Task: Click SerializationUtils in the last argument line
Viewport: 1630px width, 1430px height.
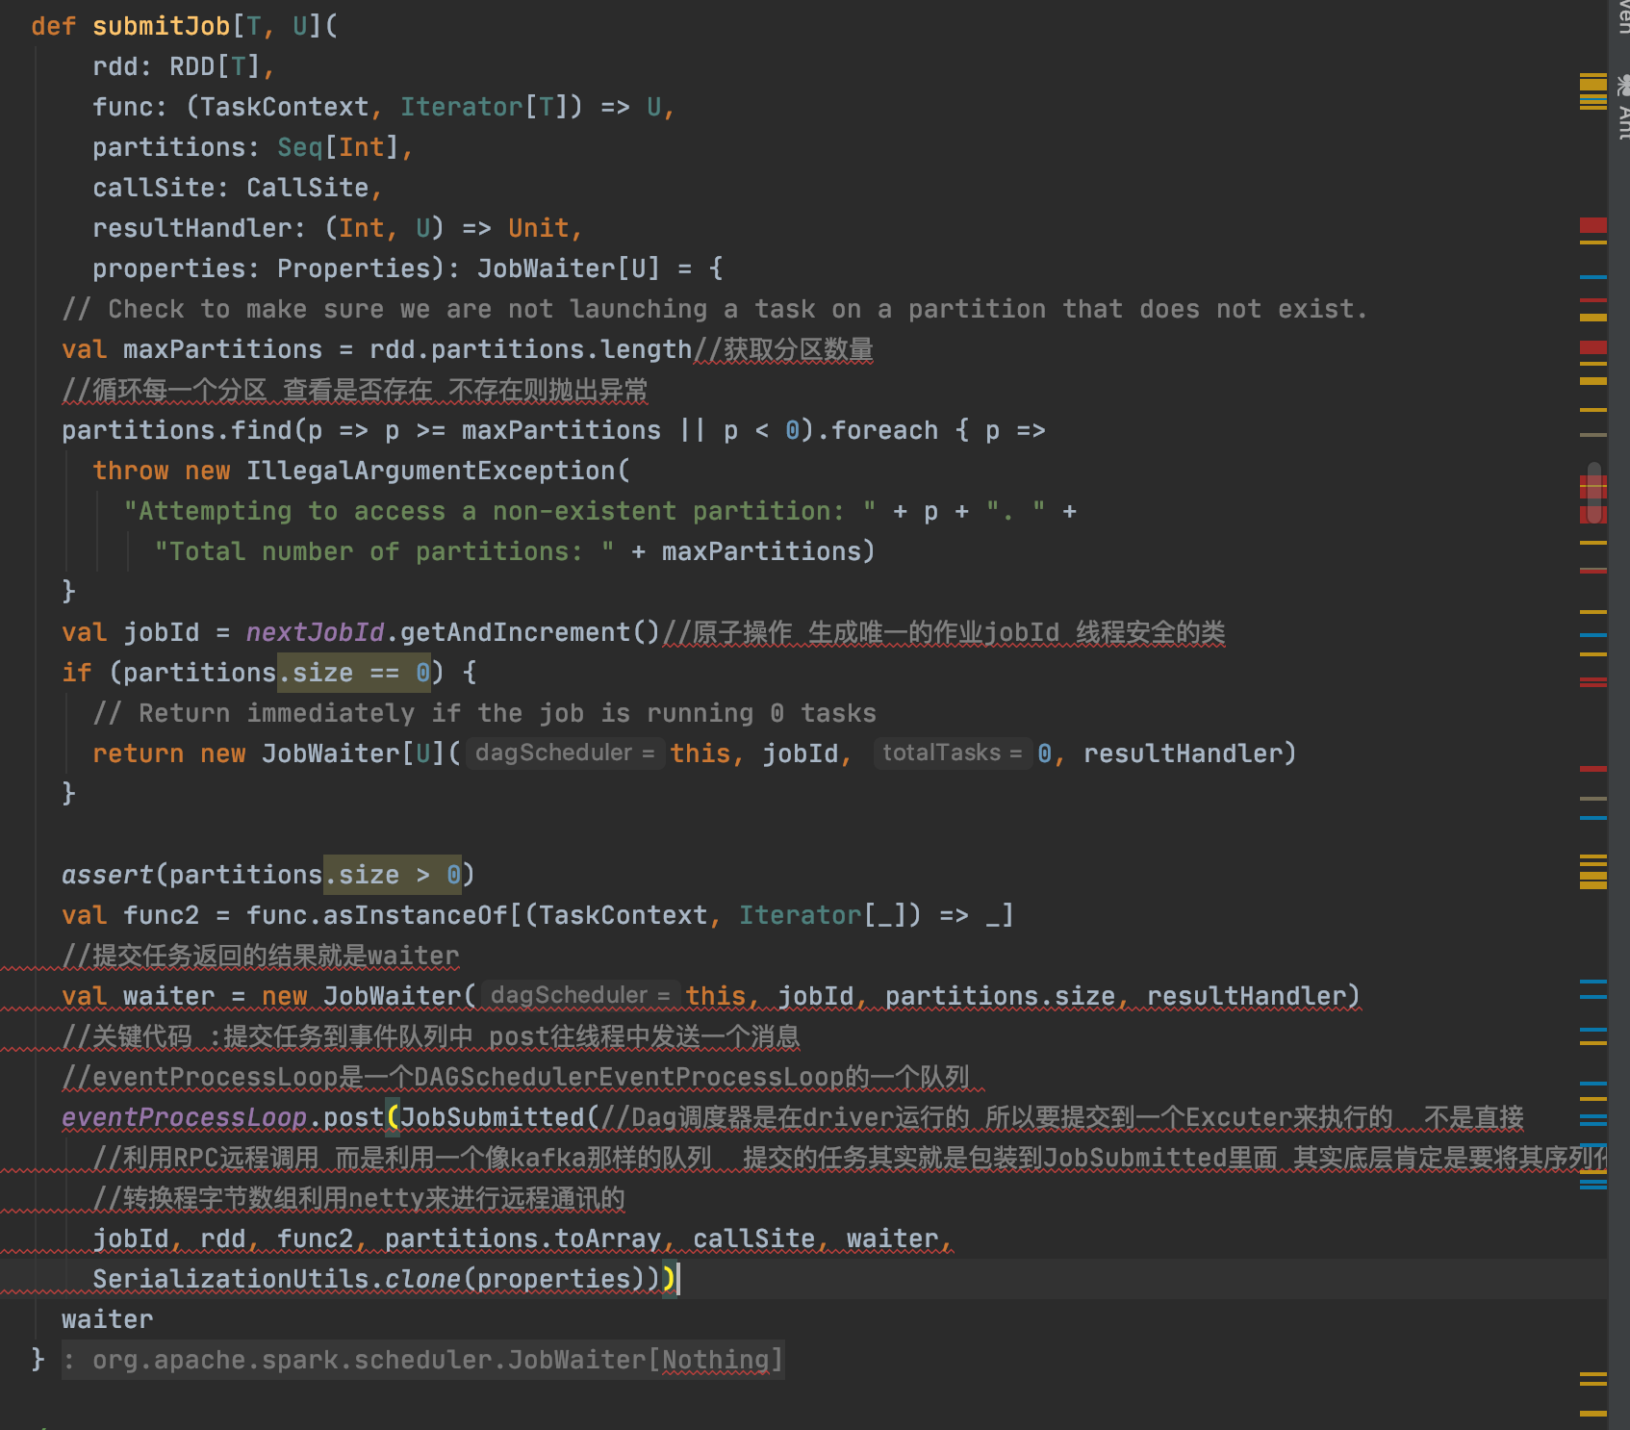Action: (x=231, y=1279)
